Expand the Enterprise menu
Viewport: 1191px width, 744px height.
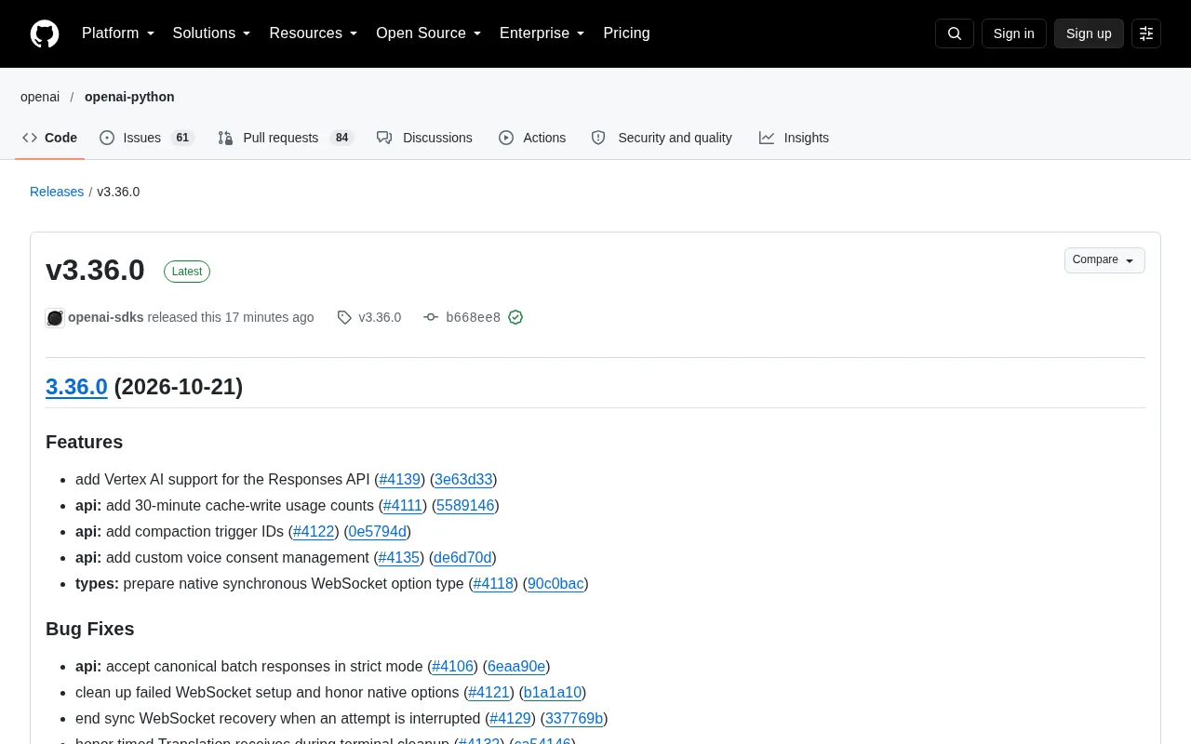[542, 33]
